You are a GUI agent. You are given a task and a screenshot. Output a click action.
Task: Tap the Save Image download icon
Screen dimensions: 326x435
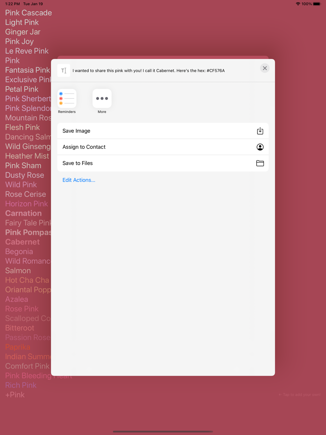pyautogui.click(x=260, y=131)
